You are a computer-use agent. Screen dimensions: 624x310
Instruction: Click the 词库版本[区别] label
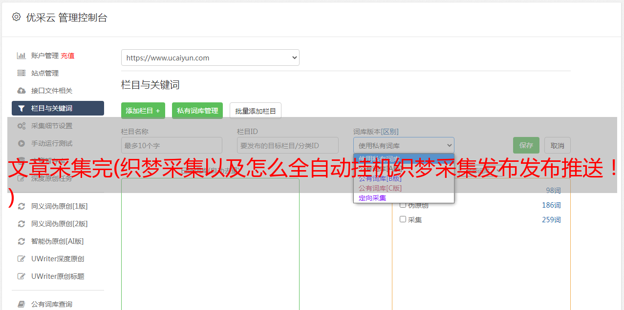point(376,132)
